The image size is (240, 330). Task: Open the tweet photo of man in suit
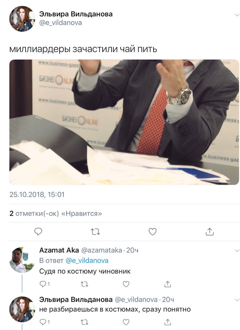click(124, 122)
